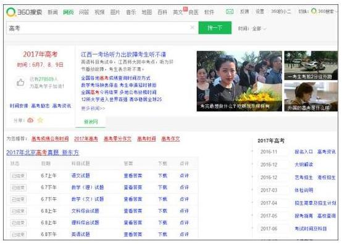Open the 理科综合试题 link
Screen dimensions: 342x244
(85, 222)
